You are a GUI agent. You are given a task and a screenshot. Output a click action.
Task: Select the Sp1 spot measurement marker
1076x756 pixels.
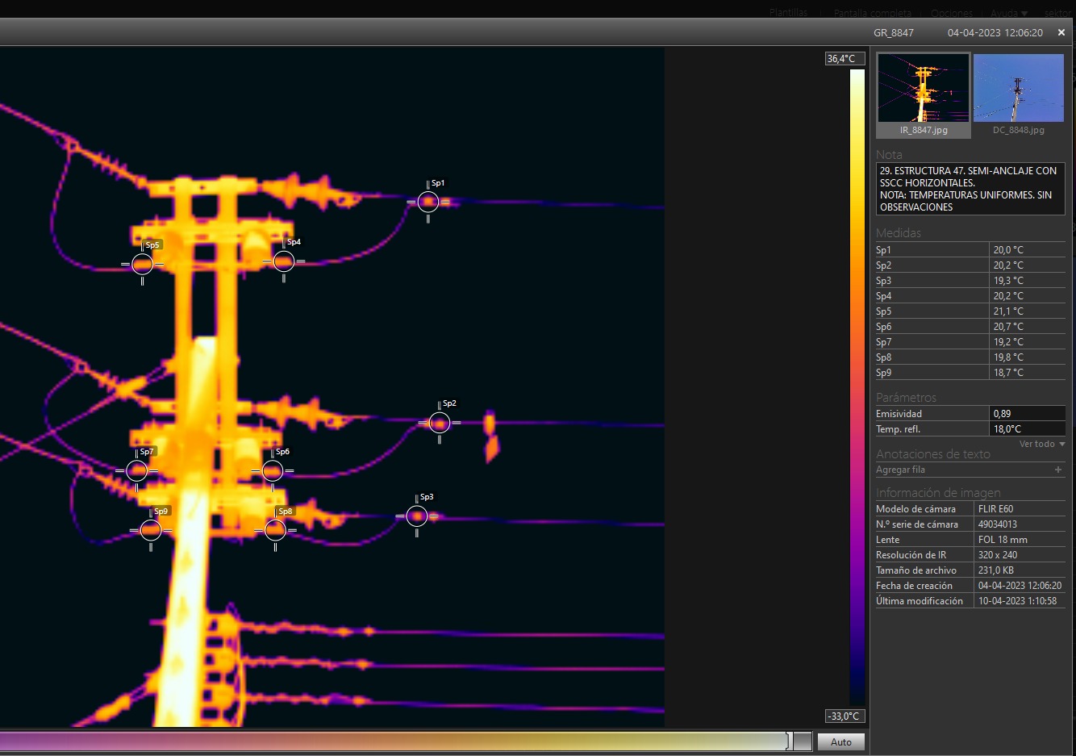[428, 202]
